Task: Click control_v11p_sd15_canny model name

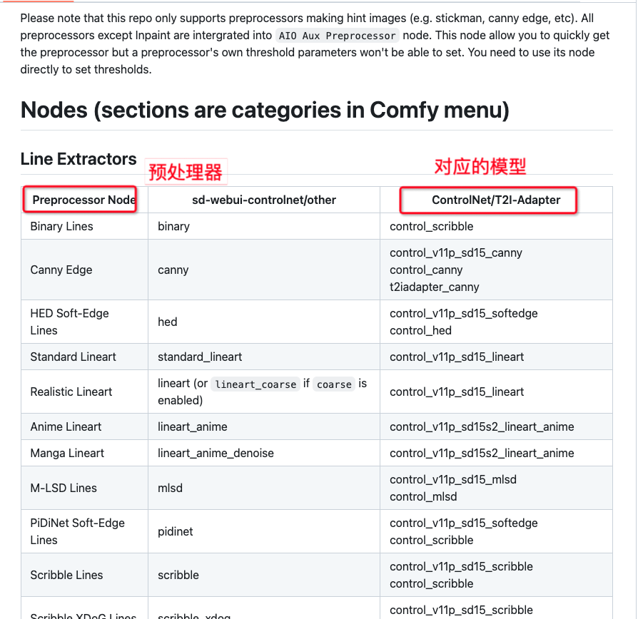Action: [x=456, y=252]
